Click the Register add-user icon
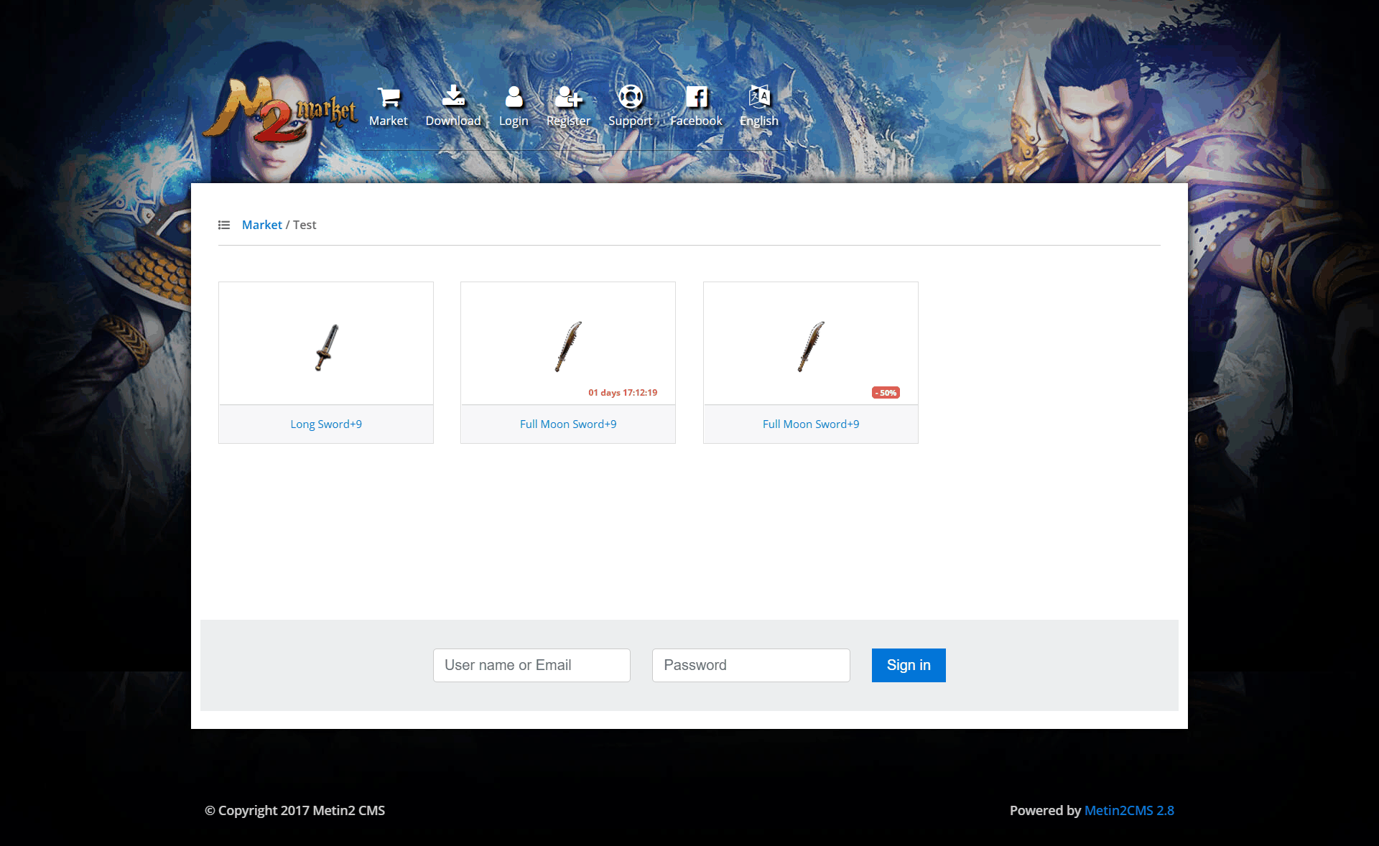Image resolution: width=1379 pixels, height=846 pixels. [x=568, y=97]
